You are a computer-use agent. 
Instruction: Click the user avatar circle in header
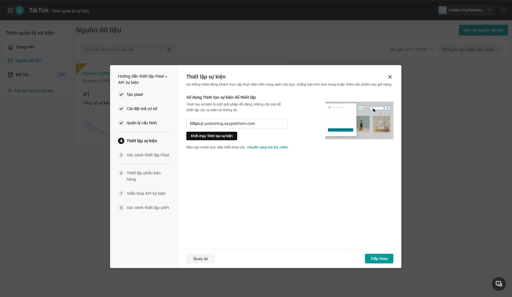pyautogui.click(x=20, y=10)
